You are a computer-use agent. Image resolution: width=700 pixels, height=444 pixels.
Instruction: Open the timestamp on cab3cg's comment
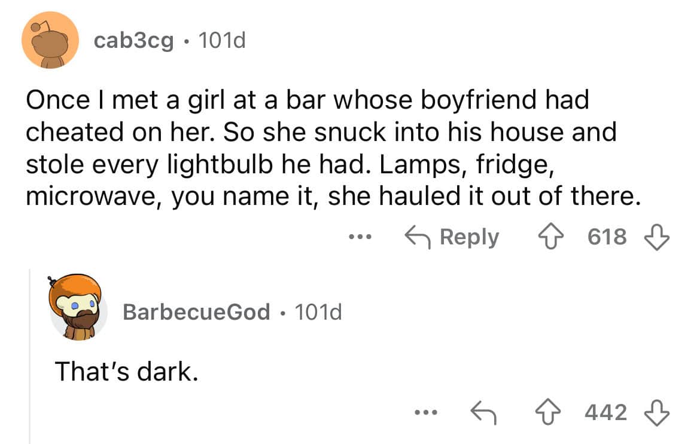[x=220, y=41]
